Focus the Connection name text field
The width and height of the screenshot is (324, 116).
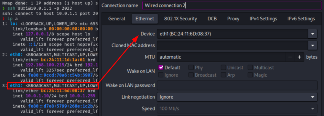point(232,5)
